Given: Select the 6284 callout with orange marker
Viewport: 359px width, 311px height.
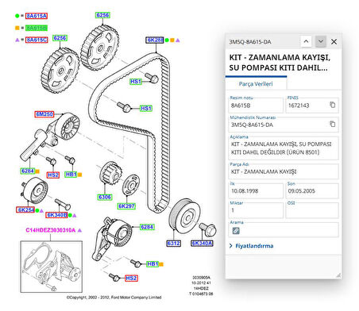Looking at the screenshot, I should [28, 171].
